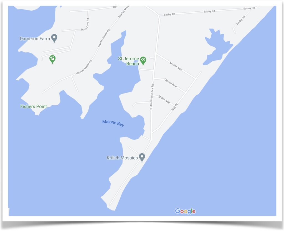Click the St Jerome Beach text label
284x231 pixels.
coord(129,61)
